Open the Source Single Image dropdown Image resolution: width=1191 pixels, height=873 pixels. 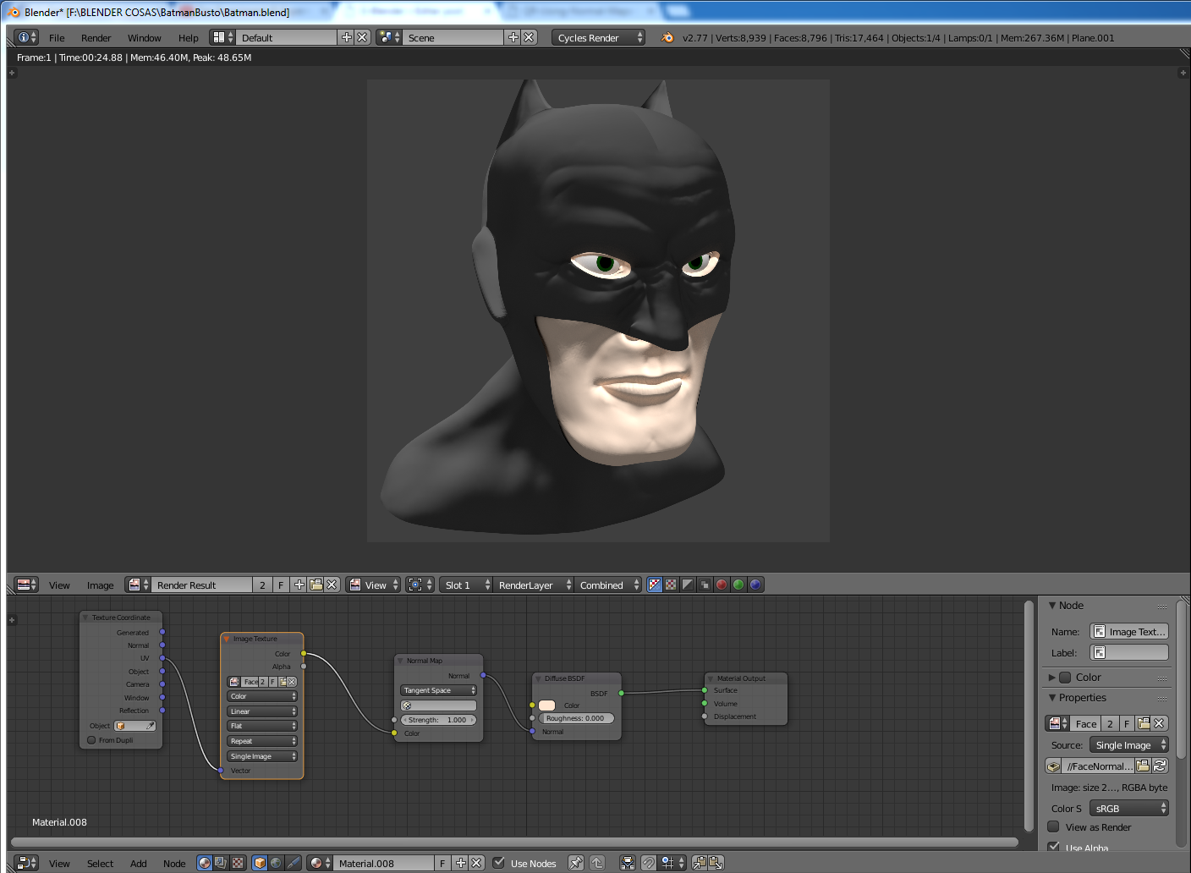click(1128, 744)
